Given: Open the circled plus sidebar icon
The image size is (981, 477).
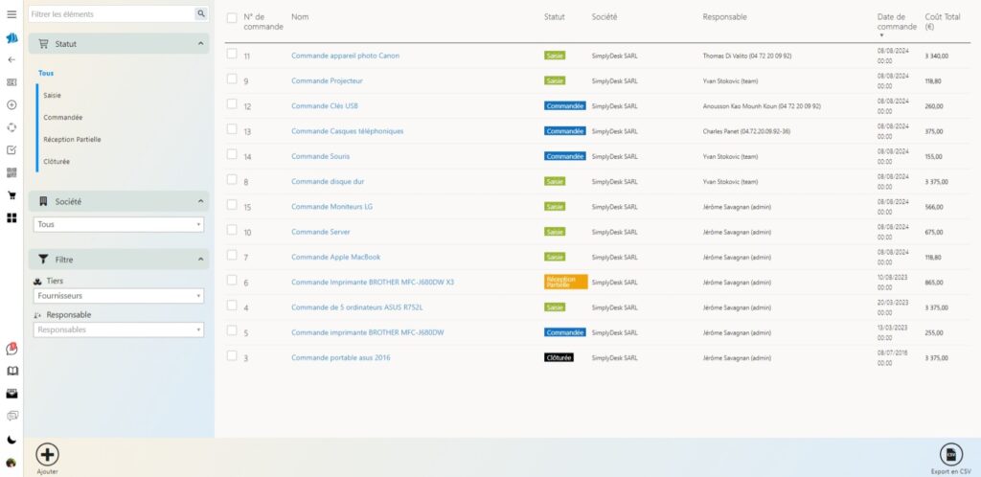Looking at the screenshot, I should [11, 105].
